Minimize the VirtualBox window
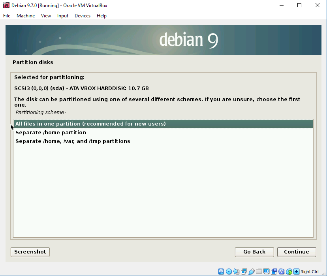This screenshot has height=276, width=327. (282, 5)
